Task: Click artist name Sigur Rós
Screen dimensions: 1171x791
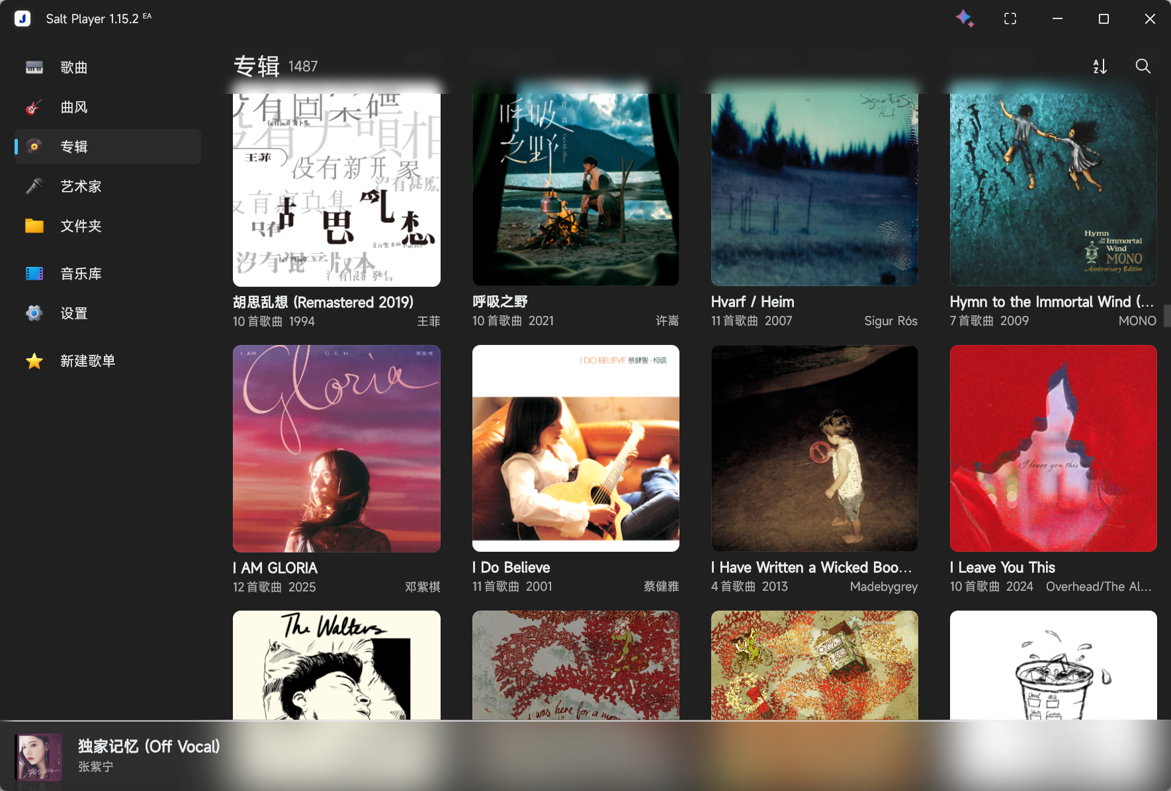Action: tap(890, 321)
